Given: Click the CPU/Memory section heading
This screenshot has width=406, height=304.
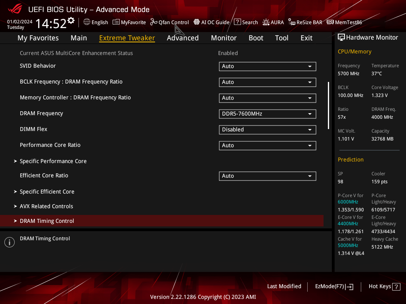Looking at the screenshot, I should (x=354, y=51).
